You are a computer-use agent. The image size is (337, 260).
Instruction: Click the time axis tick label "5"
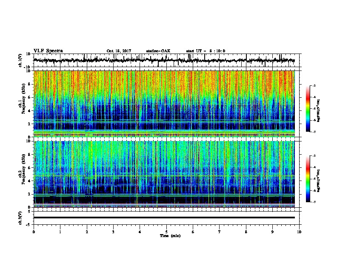[x=166, y=232]
